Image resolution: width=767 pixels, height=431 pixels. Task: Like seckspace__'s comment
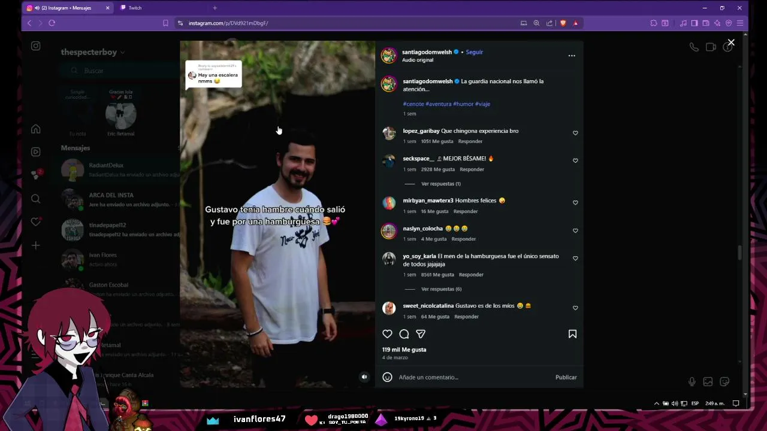point(575,160)
